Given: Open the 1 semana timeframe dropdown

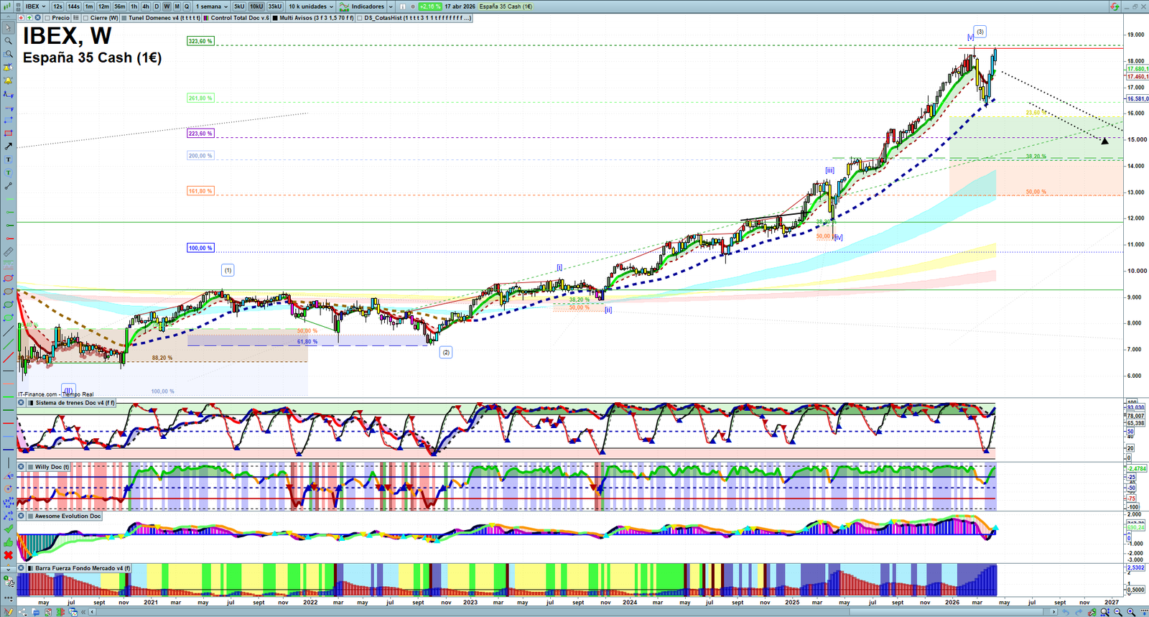Looking at the screenshot, I should pos(212,6).
